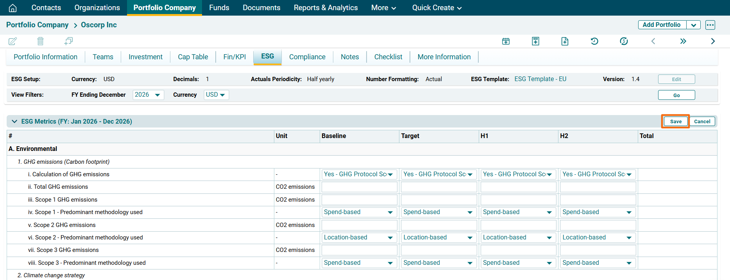Collapse the ESG Metrics section

[14, 121]
